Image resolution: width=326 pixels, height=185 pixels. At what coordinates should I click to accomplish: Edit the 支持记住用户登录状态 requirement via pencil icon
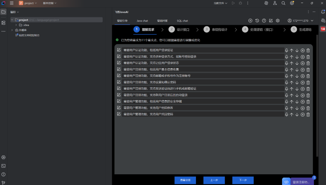pyautogui.click(x=119, y=63)
